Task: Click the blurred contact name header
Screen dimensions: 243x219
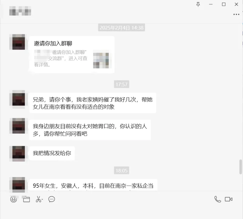Action: [x=20, y=11]
